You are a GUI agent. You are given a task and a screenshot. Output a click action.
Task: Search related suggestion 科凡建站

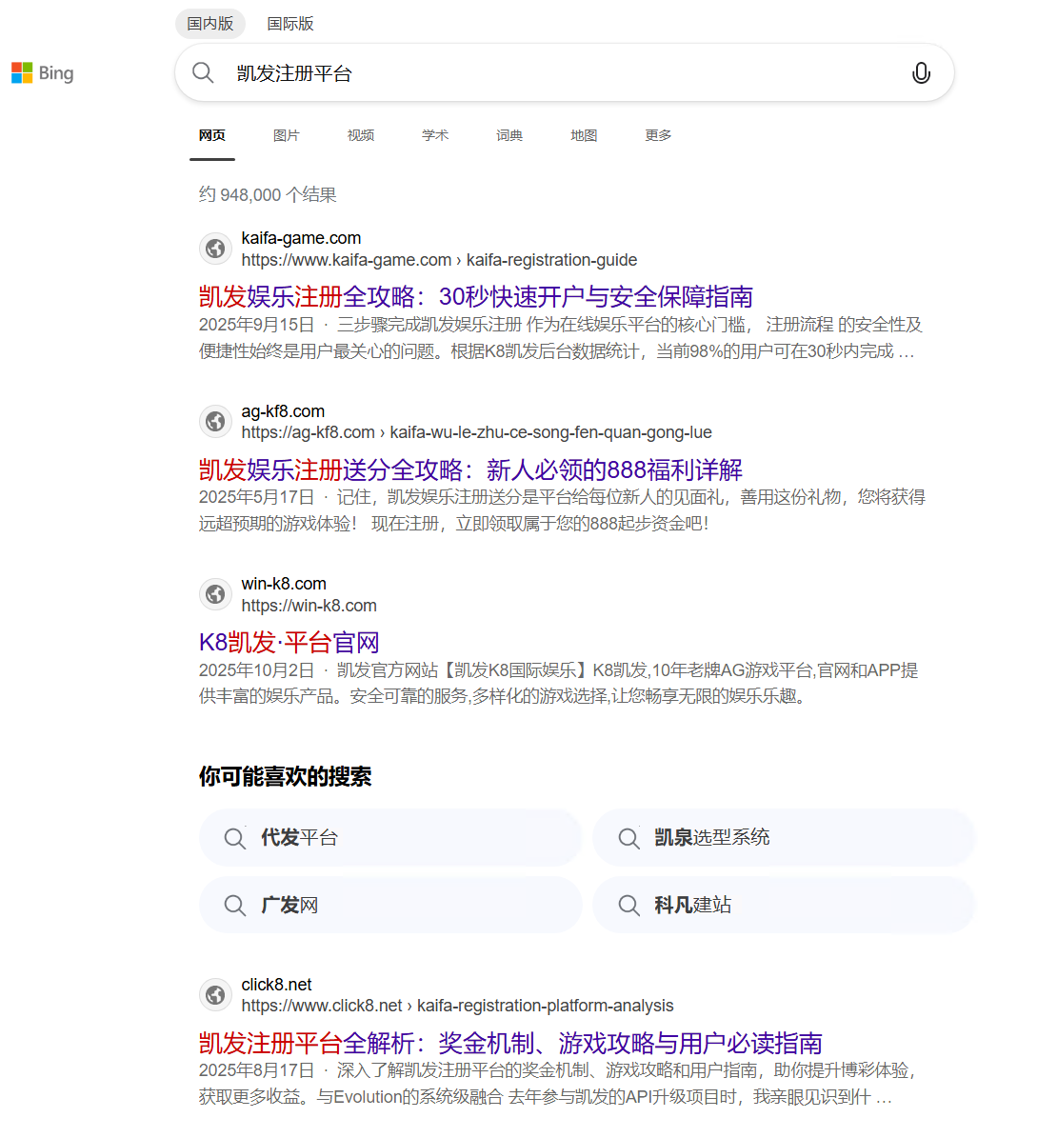coord(784,905)
